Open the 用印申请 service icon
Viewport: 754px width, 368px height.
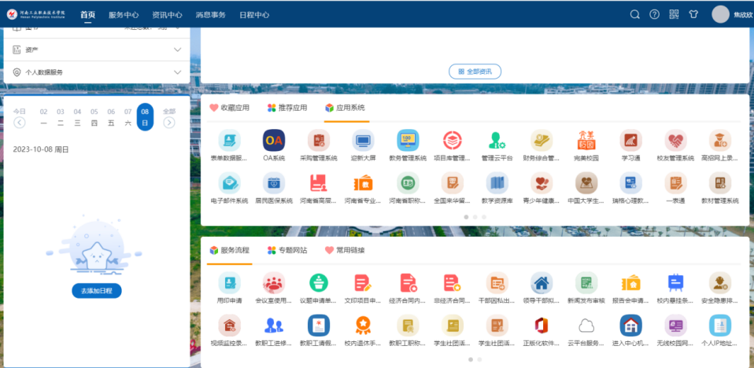click(x=229, y=283)
